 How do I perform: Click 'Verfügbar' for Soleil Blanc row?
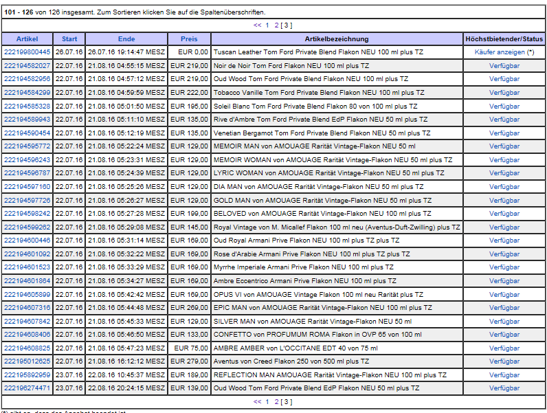tap(504, 106)
